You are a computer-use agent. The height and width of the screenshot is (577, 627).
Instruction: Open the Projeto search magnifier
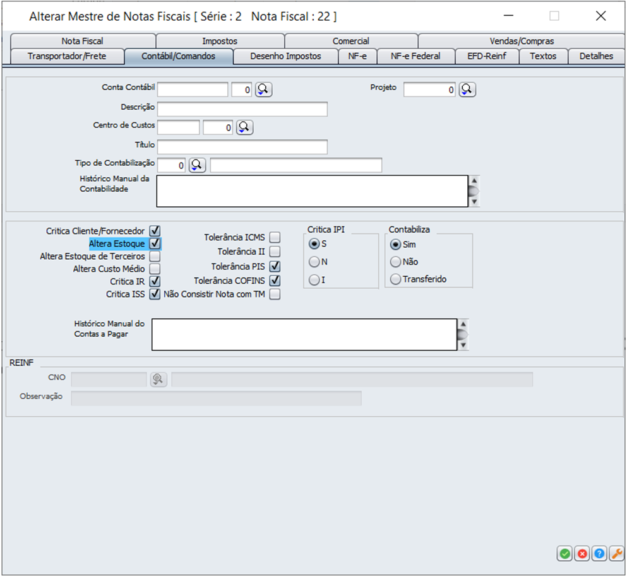point(467,90)
